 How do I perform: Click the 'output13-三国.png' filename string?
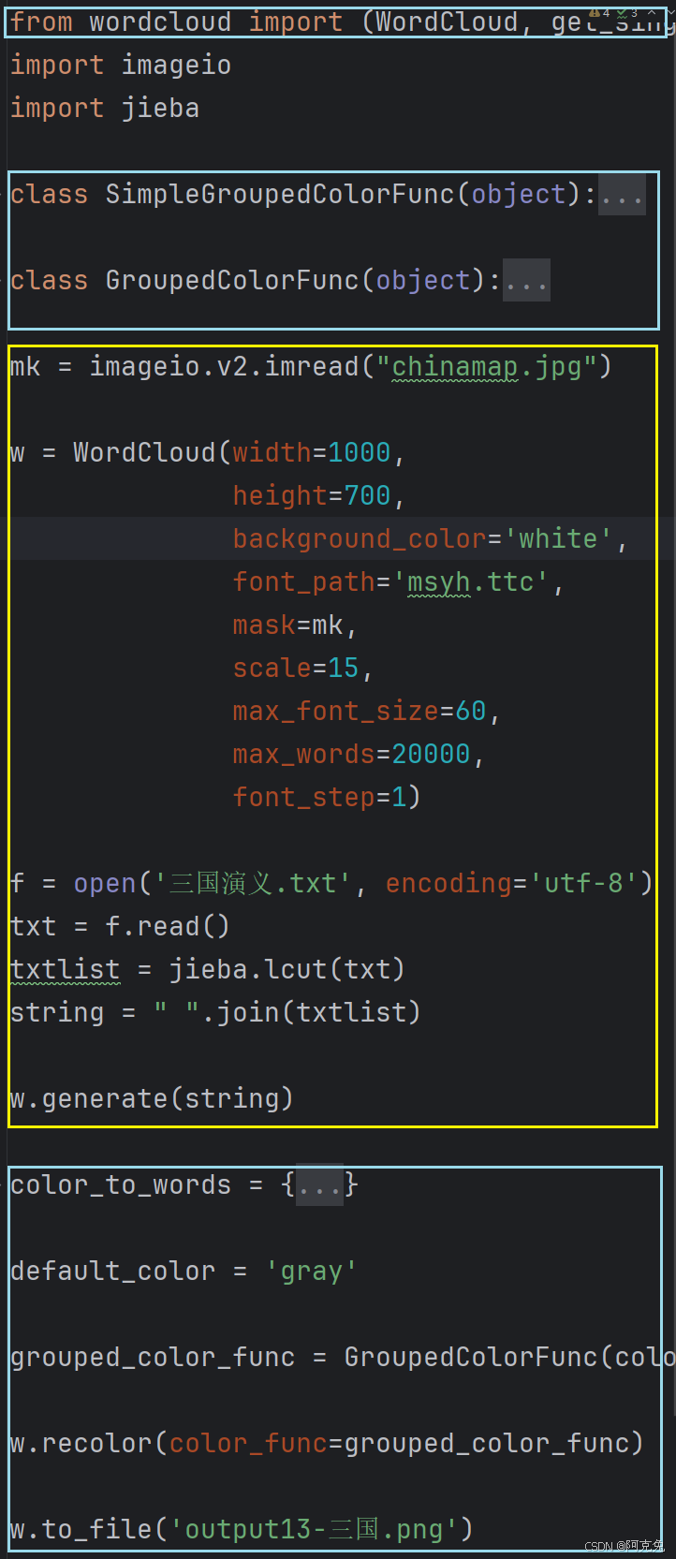(x=314, y=1530)
